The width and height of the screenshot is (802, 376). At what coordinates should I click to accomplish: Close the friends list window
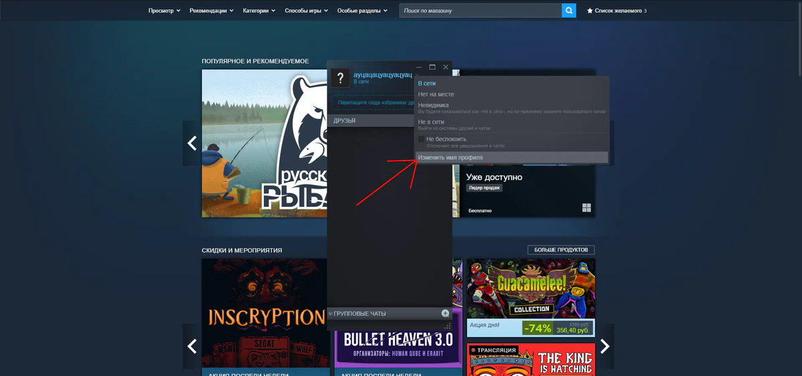446,67
